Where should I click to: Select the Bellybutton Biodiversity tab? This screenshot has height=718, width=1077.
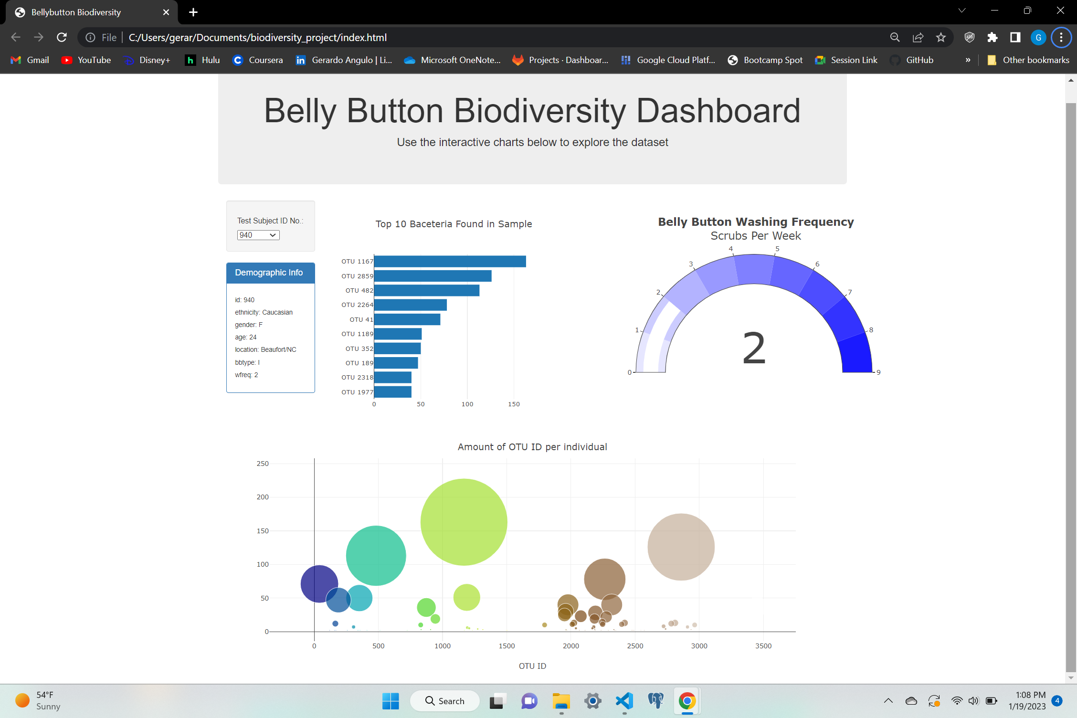pyautogui.click(x=91, y=12)
